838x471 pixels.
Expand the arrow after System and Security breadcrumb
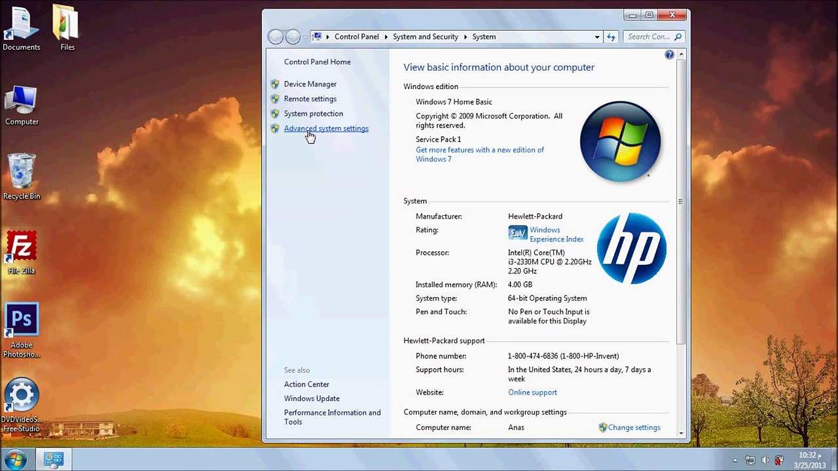click(x=465, y=37)
